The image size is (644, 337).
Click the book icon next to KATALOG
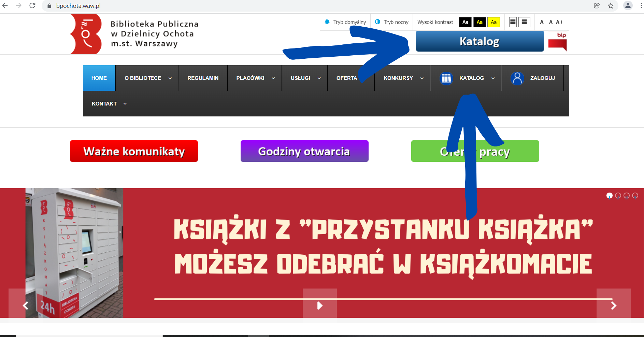coord(446,78)
